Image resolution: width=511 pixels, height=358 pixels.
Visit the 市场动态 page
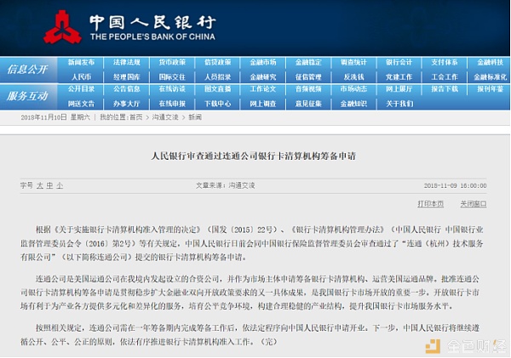click(x=353, y=88)
